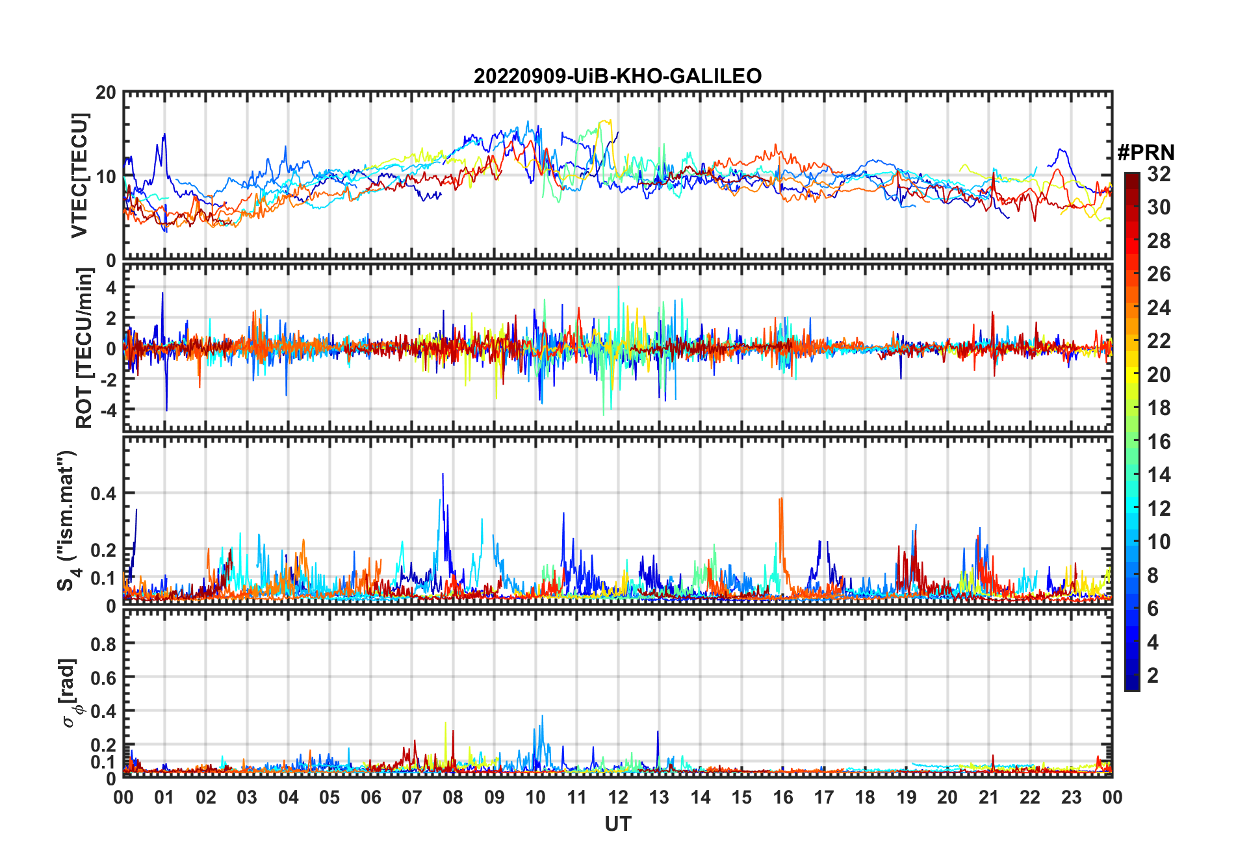Click colorbar tick label 16
This screenshot has width=1236, height=864.
click(1159, 442)
